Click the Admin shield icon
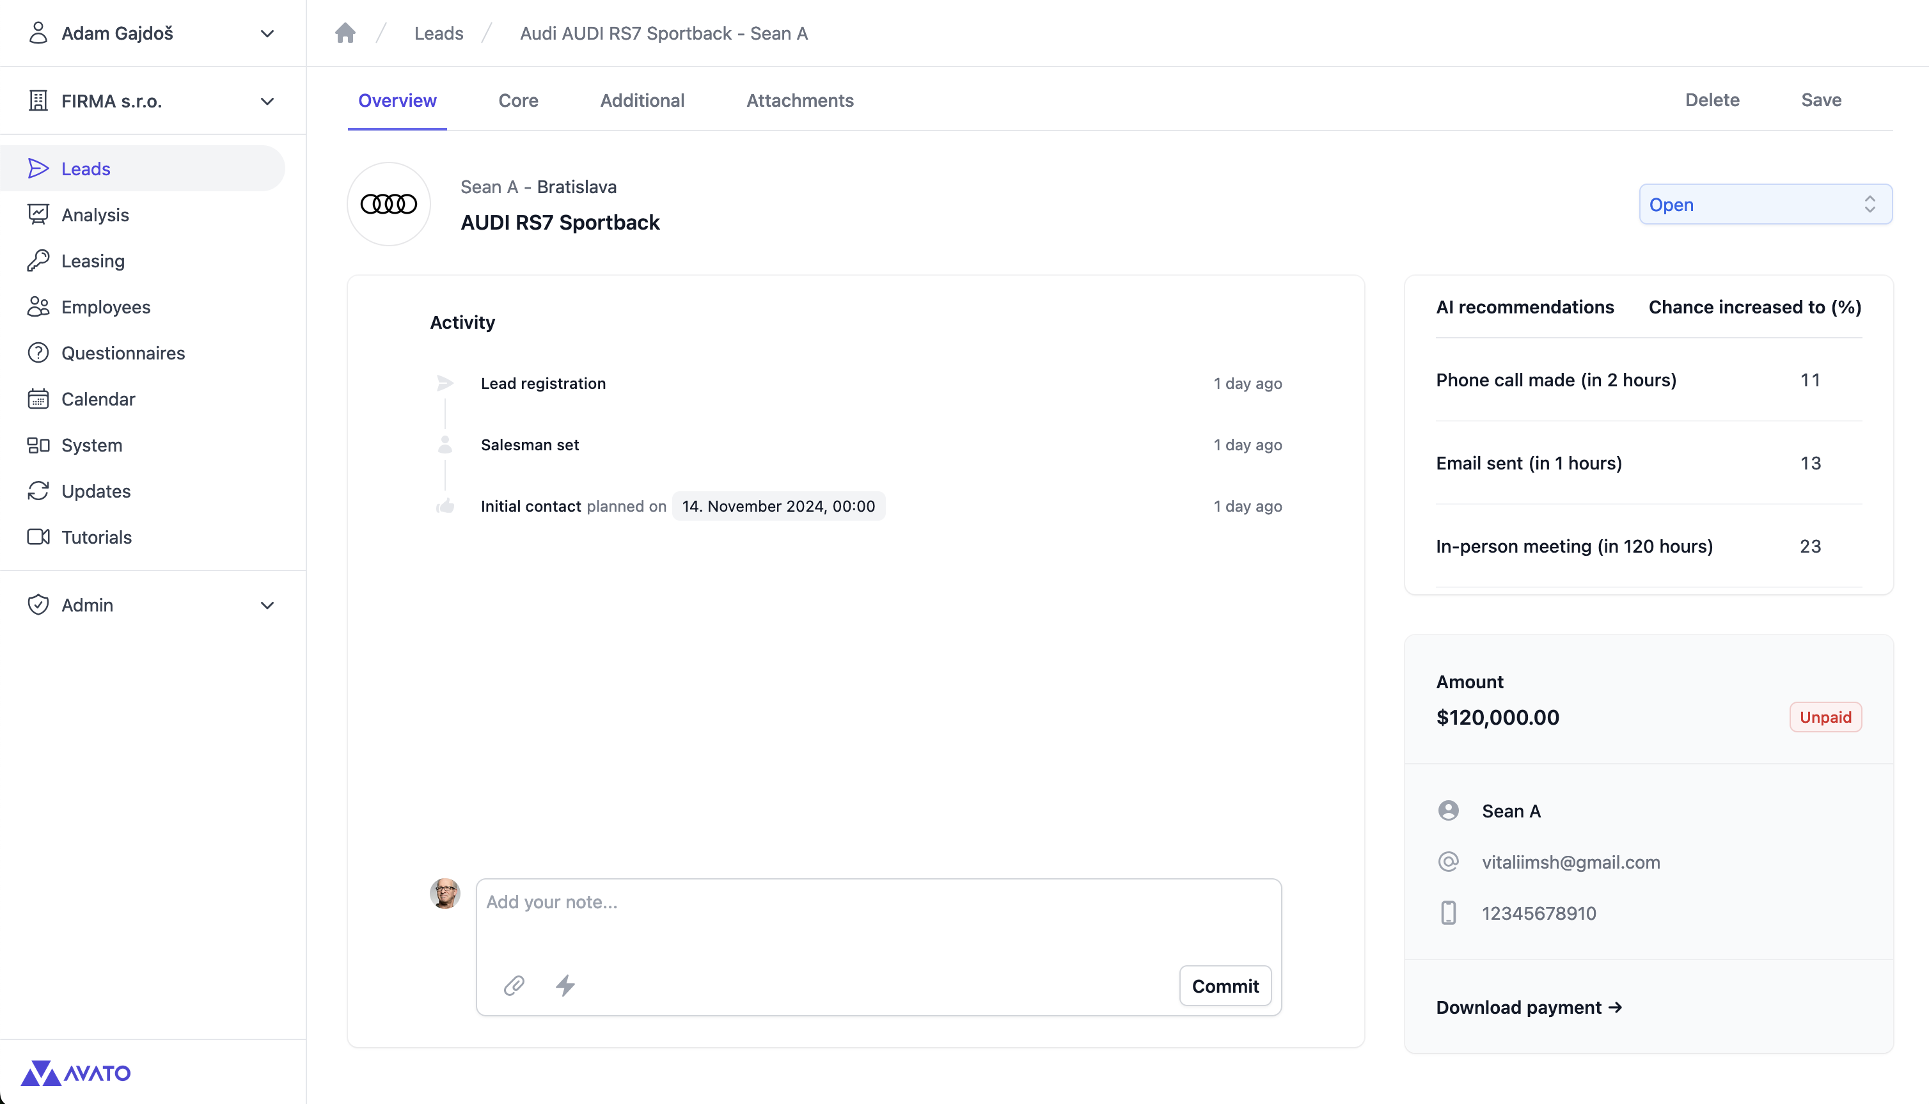 pos(38,605)
